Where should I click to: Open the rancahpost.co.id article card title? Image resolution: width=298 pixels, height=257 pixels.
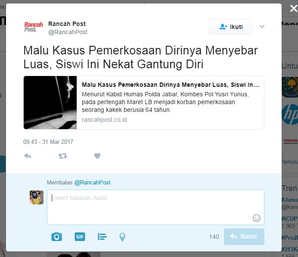pos(170,85)
